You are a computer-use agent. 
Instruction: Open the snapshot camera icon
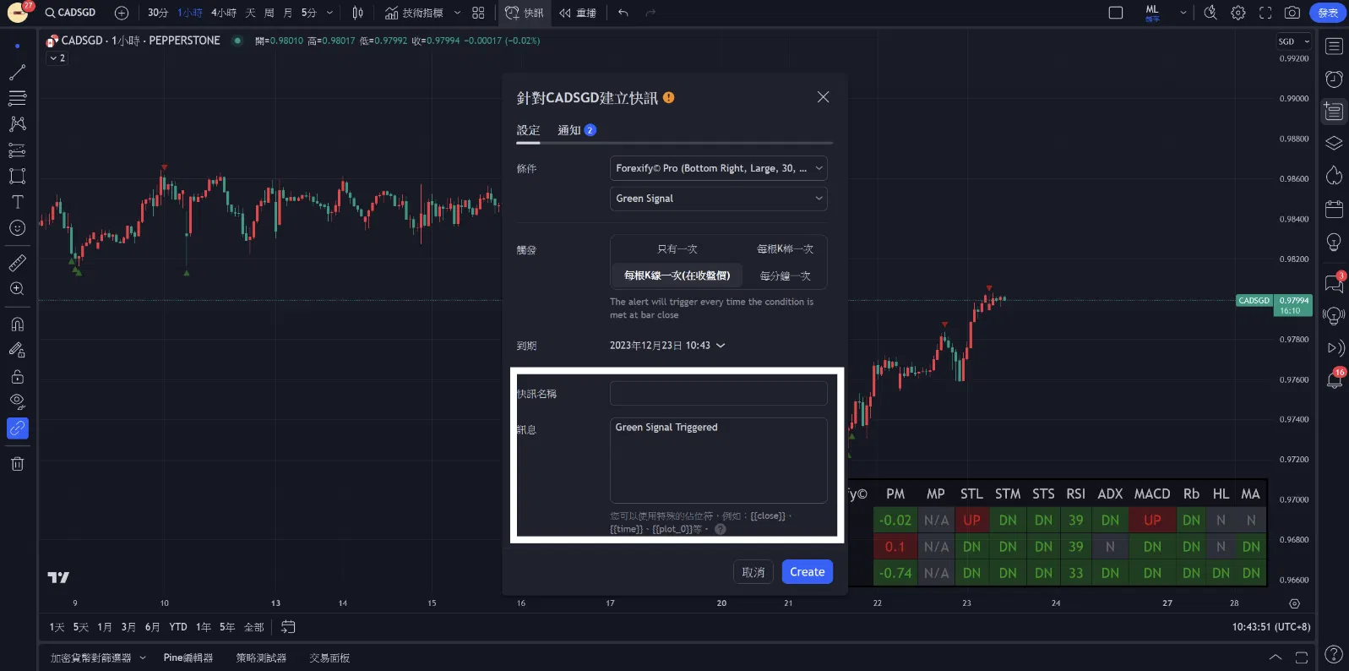coord(1292,13)
